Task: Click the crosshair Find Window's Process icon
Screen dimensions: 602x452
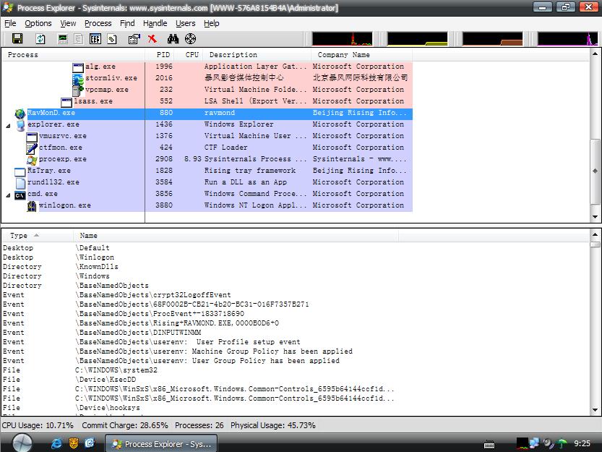Action: 191,39
